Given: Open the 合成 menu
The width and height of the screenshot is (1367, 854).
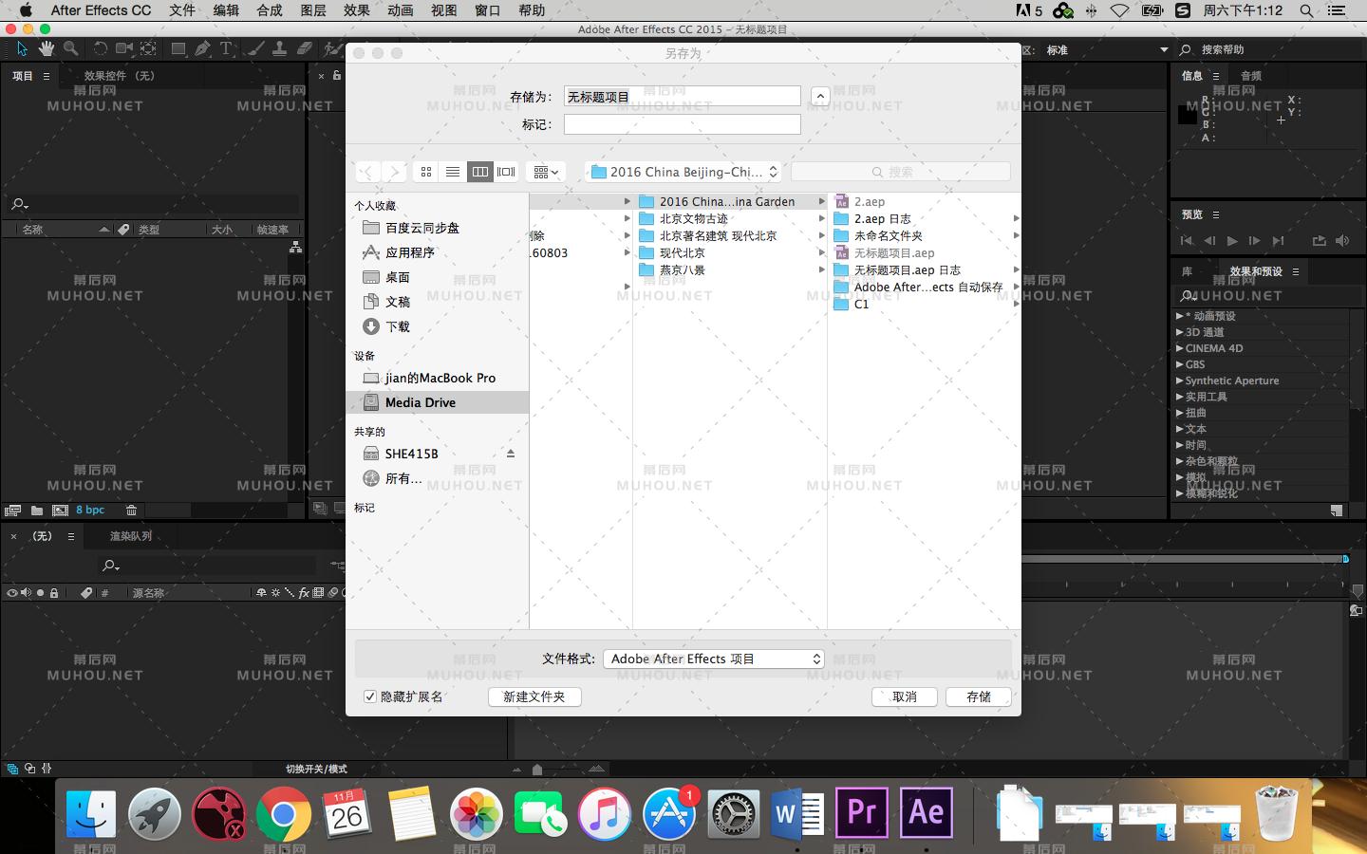Looking at the screenshot, I should [270, 10].
